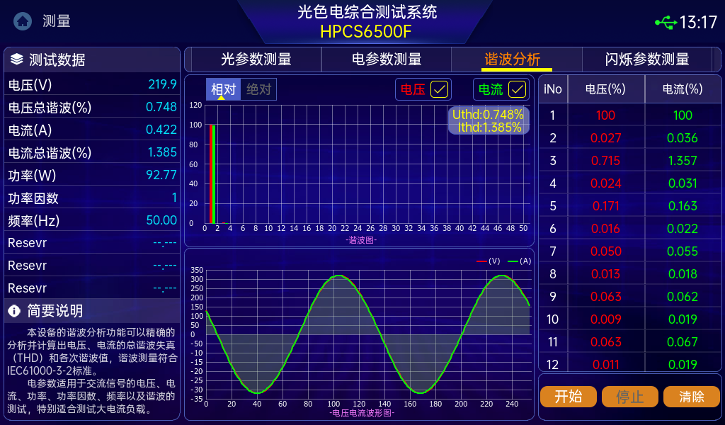This screenshot has height=425, width=725.
Task: Open the 光参数测量 tab
Action: click(x=256, y=59)
